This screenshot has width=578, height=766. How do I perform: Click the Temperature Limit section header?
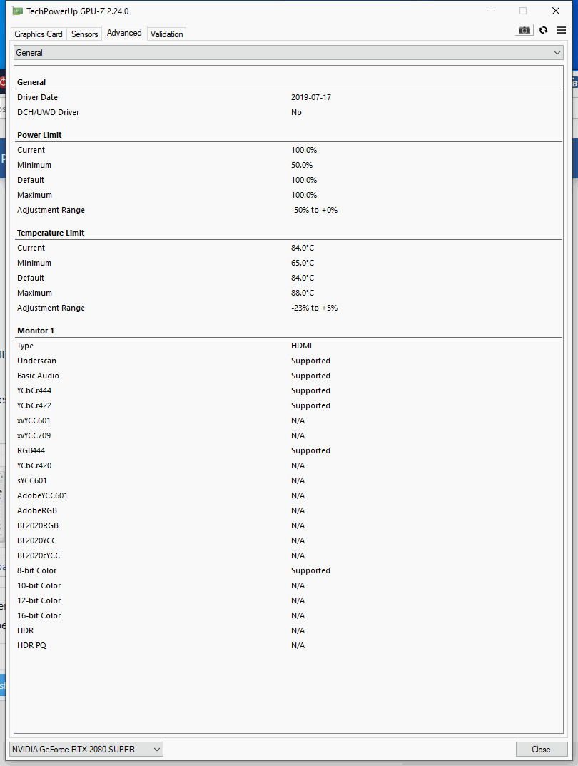coord(51,233)
